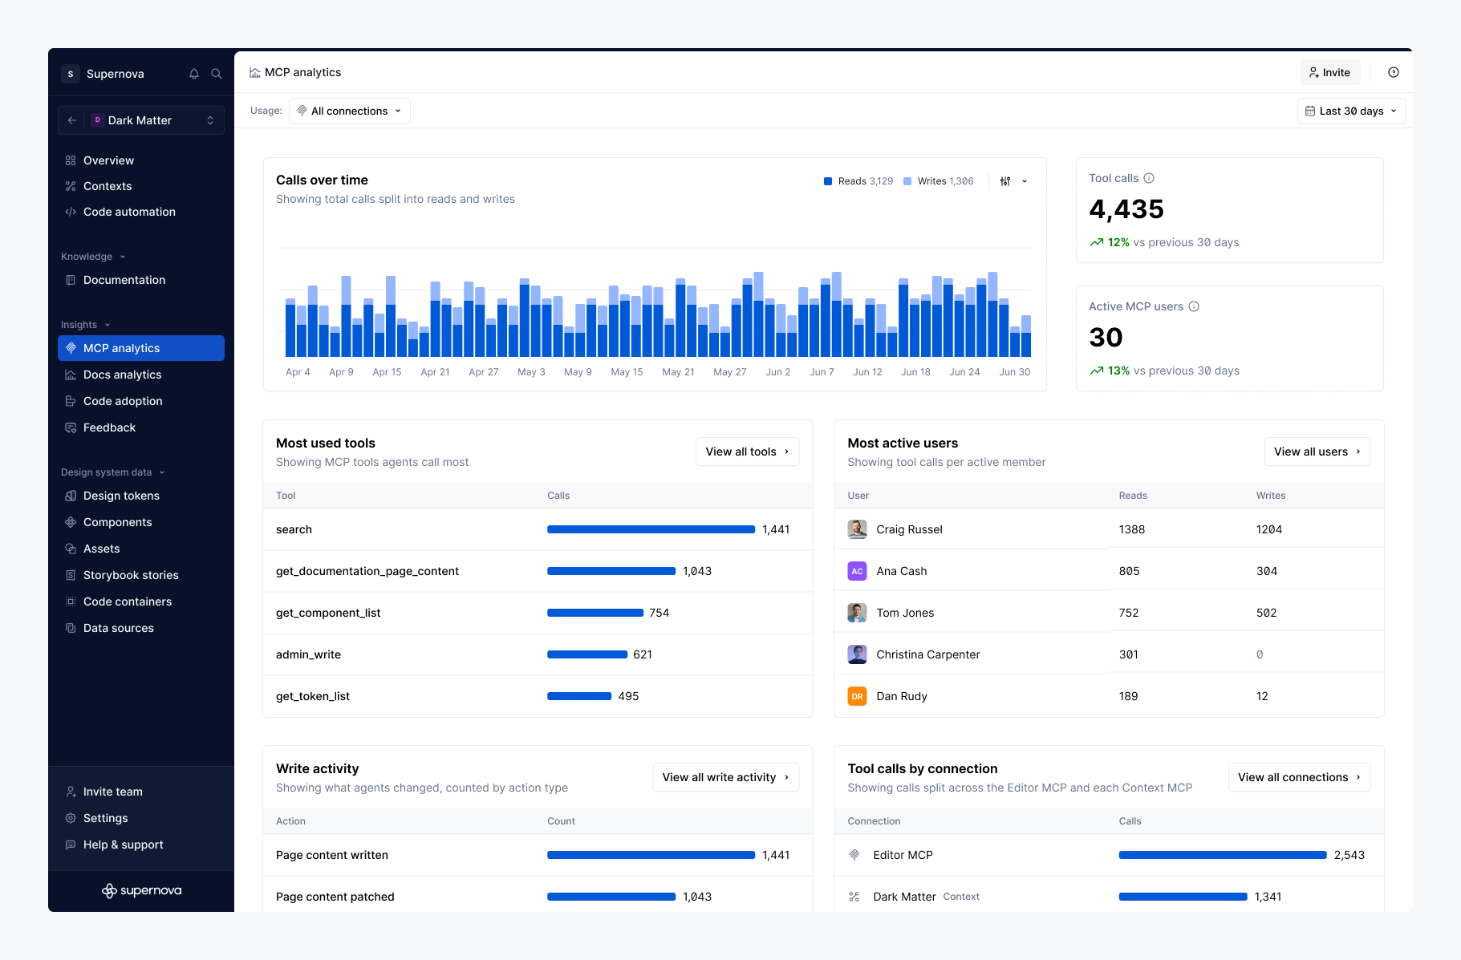Click the Tool calls info icon
The height and width of the screenshot is (960, 1461).
[x=1149, y=178]
